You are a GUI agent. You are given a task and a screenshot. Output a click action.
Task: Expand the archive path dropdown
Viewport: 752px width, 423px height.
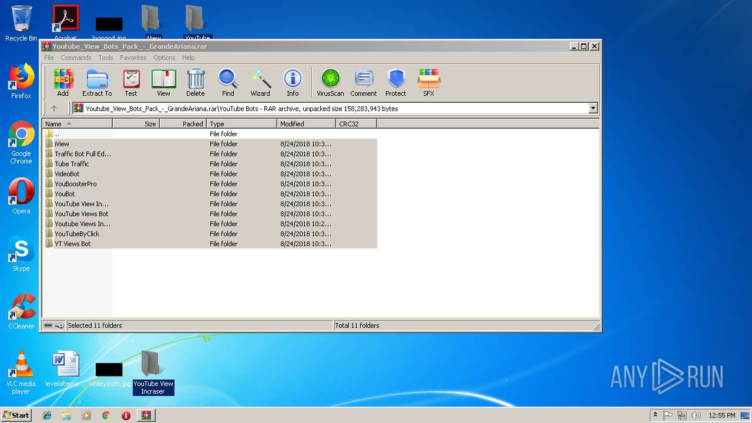593,108
